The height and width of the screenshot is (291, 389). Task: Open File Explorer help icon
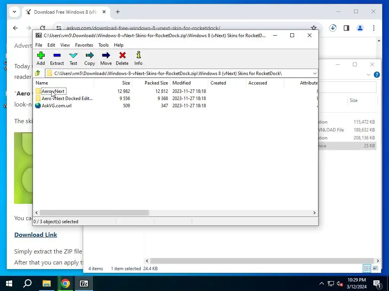(x=376, y=75)
